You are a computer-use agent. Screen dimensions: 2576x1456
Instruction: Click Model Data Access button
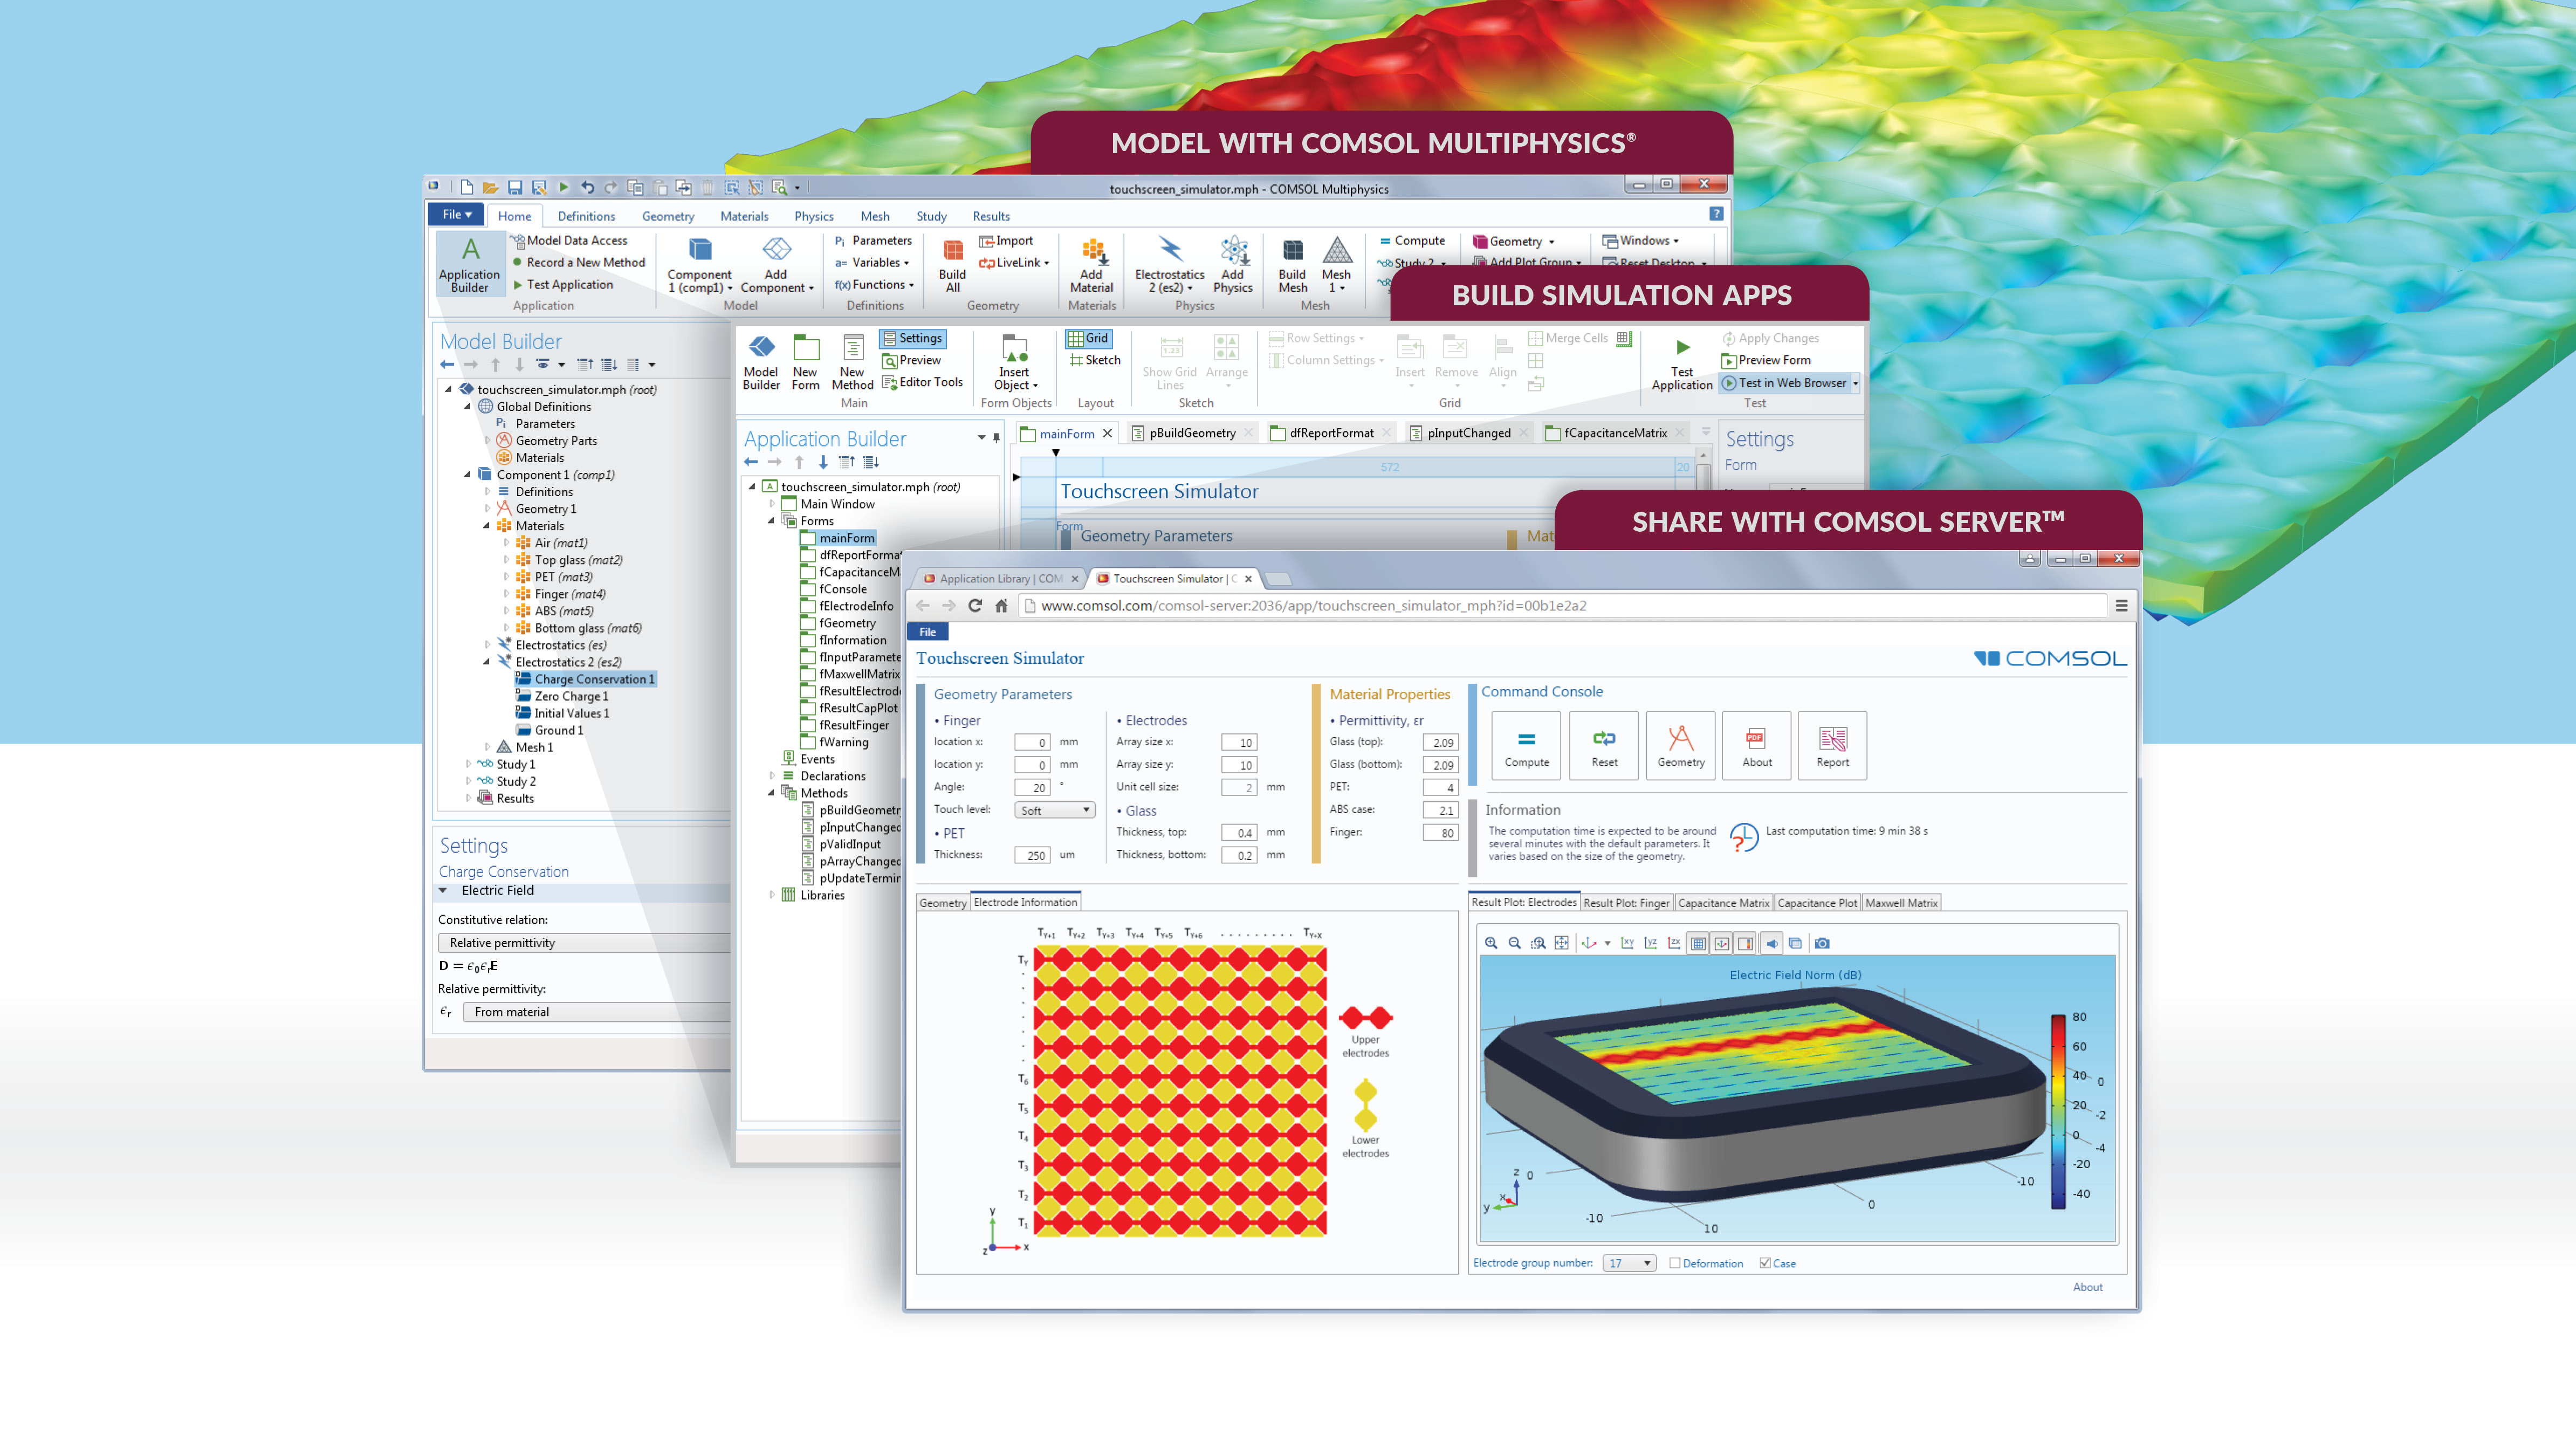coord(568,240)
